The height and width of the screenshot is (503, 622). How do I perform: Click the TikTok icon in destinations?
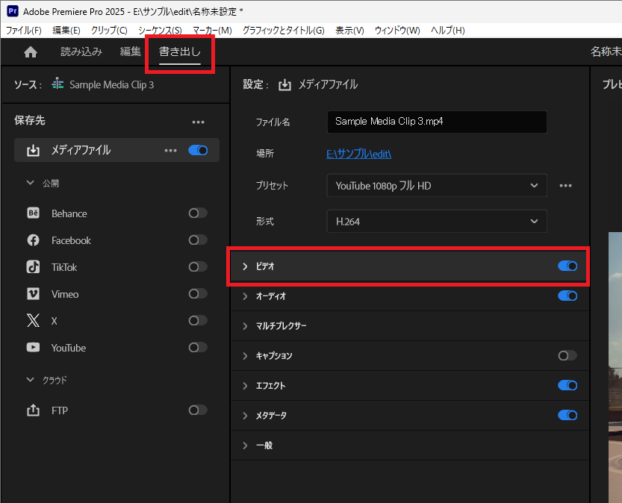coord(34,267)
